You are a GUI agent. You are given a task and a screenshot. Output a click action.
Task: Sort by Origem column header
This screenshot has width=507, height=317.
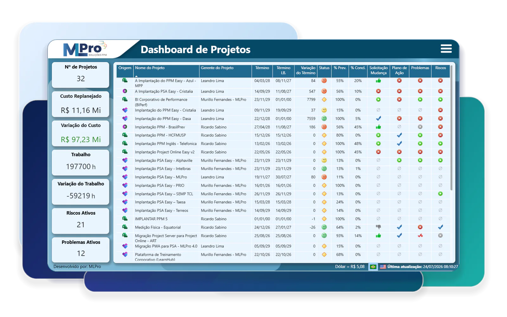click(125, 71)
